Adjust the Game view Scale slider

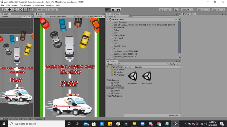(85, 17)
